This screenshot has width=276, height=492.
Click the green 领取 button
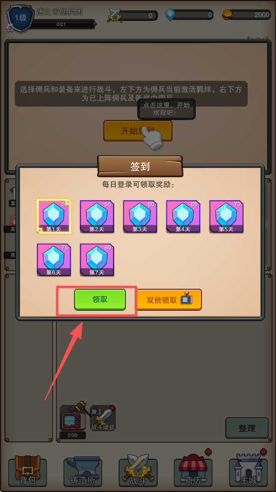tap(100, 300)
